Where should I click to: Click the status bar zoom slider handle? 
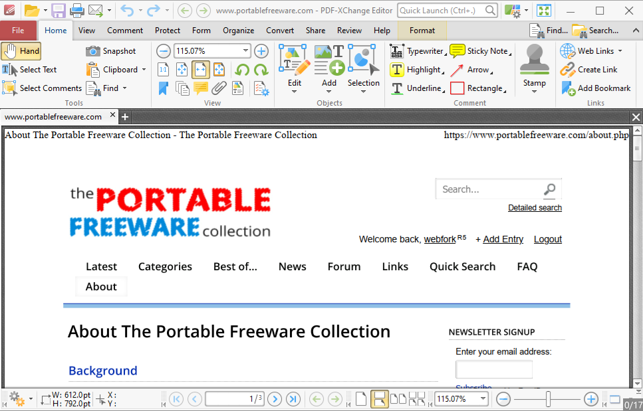[x=548, y=399]
